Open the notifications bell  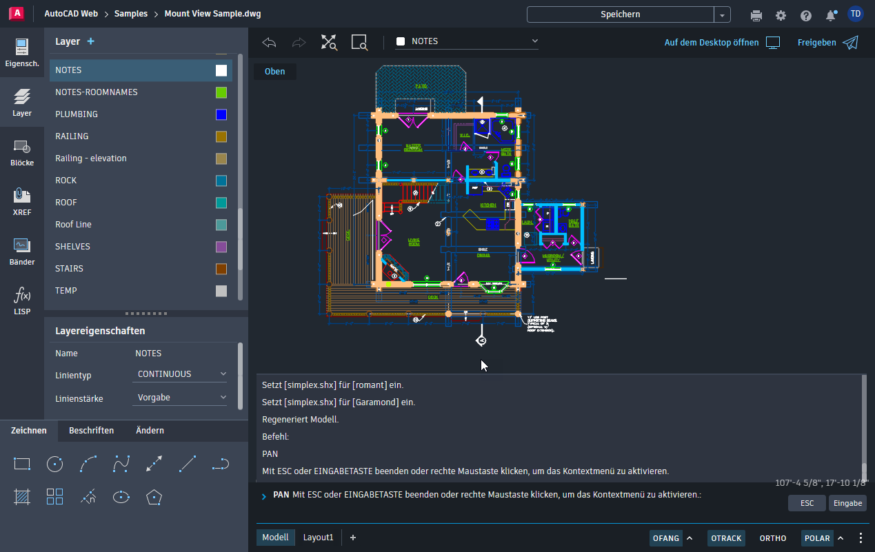point(831,15)
